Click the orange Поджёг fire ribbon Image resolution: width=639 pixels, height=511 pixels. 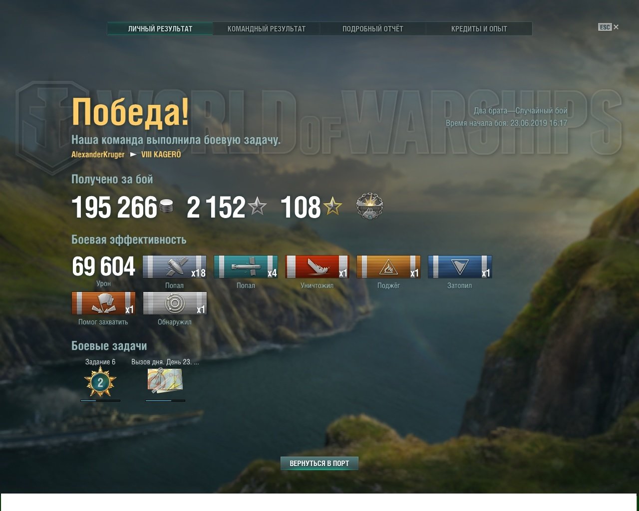pos(389,267)
